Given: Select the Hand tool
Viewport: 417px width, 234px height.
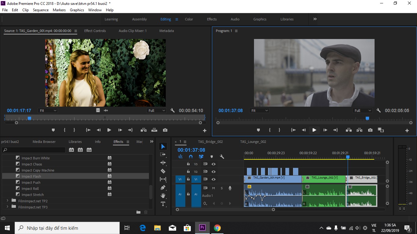Looking at the screenshot, I should [163, 196].
